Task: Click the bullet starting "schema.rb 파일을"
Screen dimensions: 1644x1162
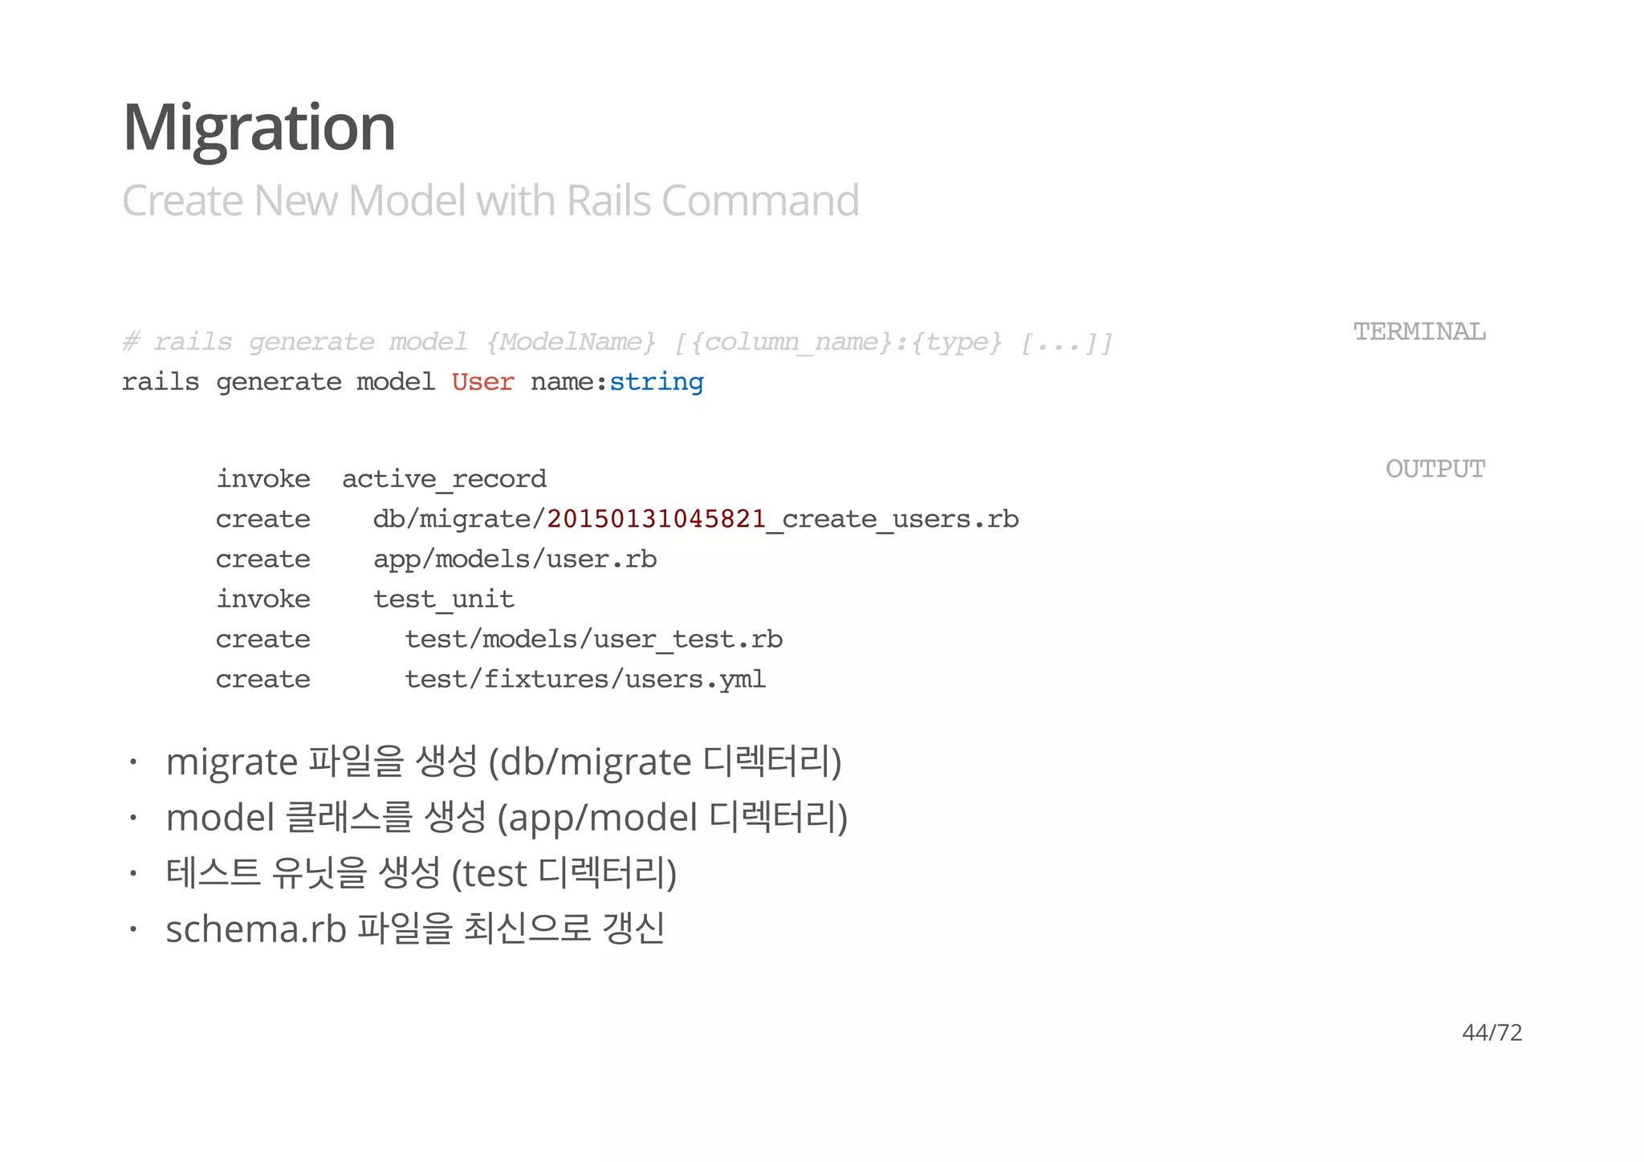Action: pos(415,928)
